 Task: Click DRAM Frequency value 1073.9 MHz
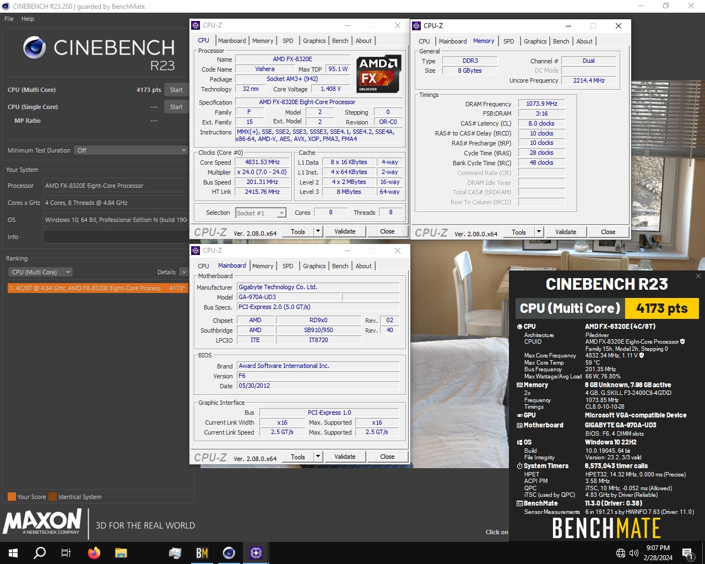click(x=541, y=104)
